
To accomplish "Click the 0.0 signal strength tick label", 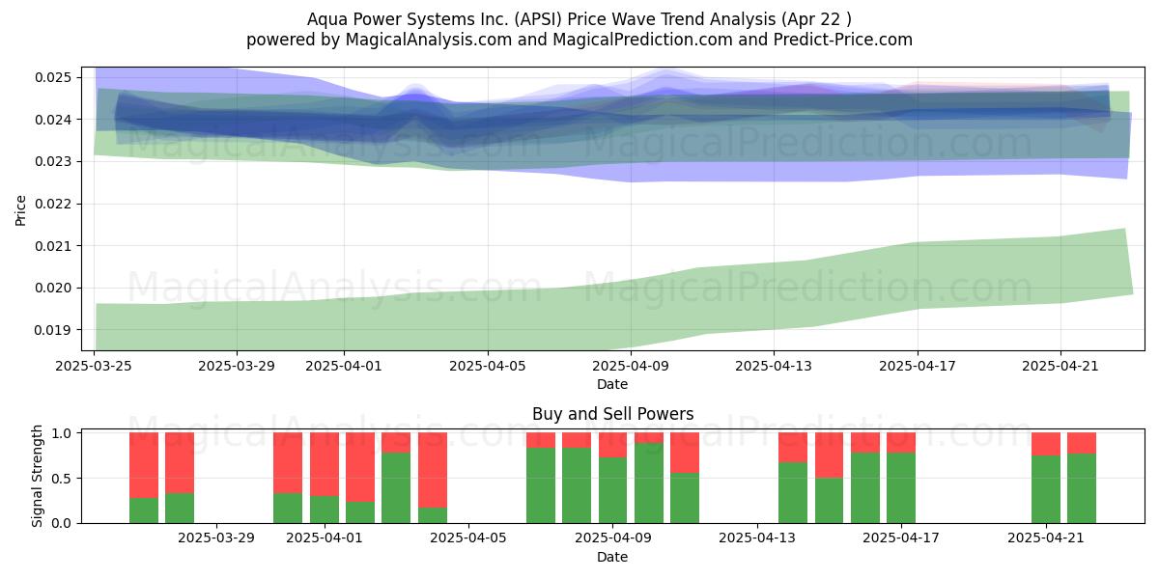I will coord(63,523).
